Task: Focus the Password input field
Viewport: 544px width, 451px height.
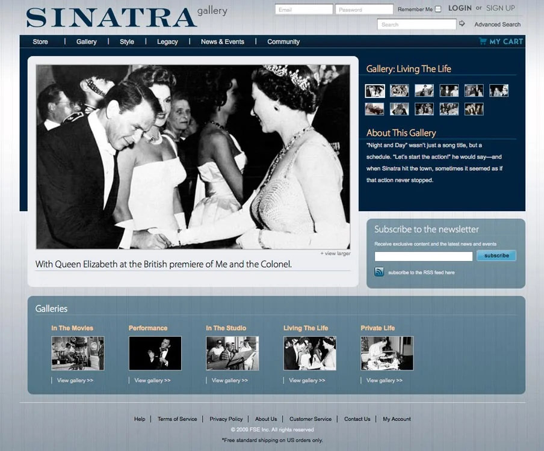Action: point(364,10)
